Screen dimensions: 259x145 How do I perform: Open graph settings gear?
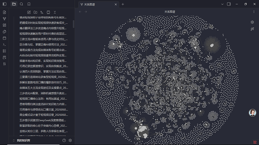coord(252,22)
